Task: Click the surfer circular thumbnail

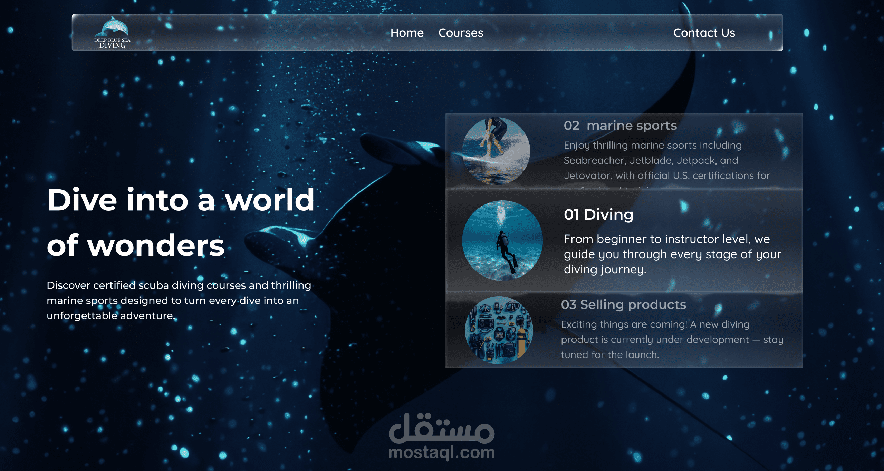Action: point(496,151)
